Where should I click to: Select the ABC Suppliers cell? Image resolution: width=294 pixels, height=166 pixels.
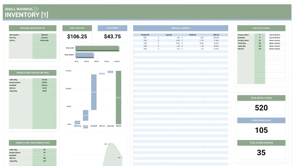point(14,35)
